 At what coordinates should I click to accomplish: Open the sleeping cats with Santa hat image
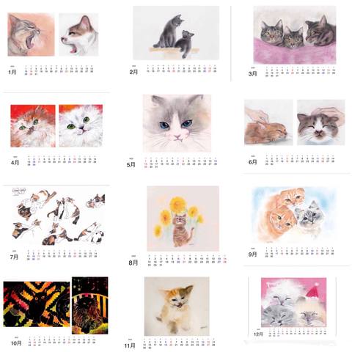pos(294,302)
